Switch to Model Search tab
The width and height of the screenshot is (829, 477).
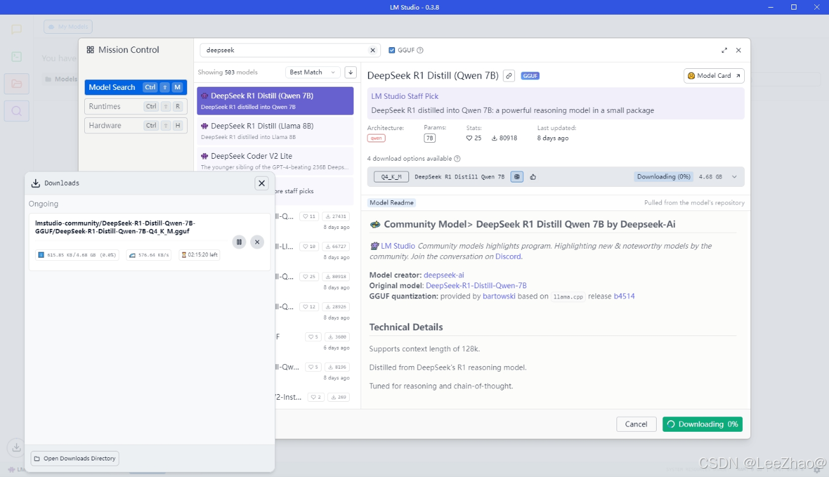[x=135, y=87]
